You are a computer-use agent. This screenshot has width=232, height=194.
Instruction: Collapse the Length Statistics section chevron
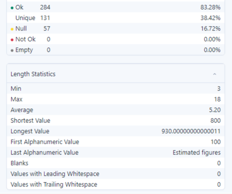pyautogui.click(x=214, y=74)
